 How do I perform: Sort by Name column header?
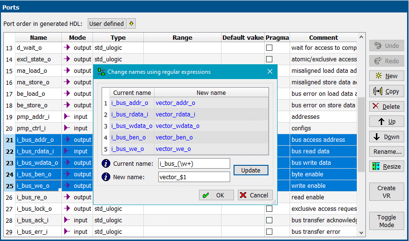(x=38, y=37)
